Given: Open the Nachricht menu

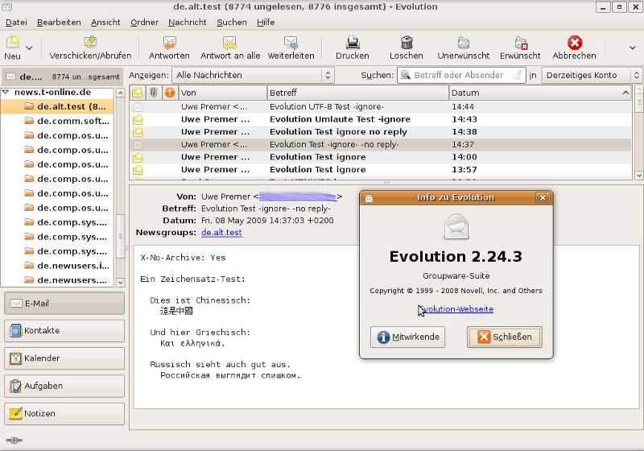Looking at the screenshot, I should pos(187,22).
